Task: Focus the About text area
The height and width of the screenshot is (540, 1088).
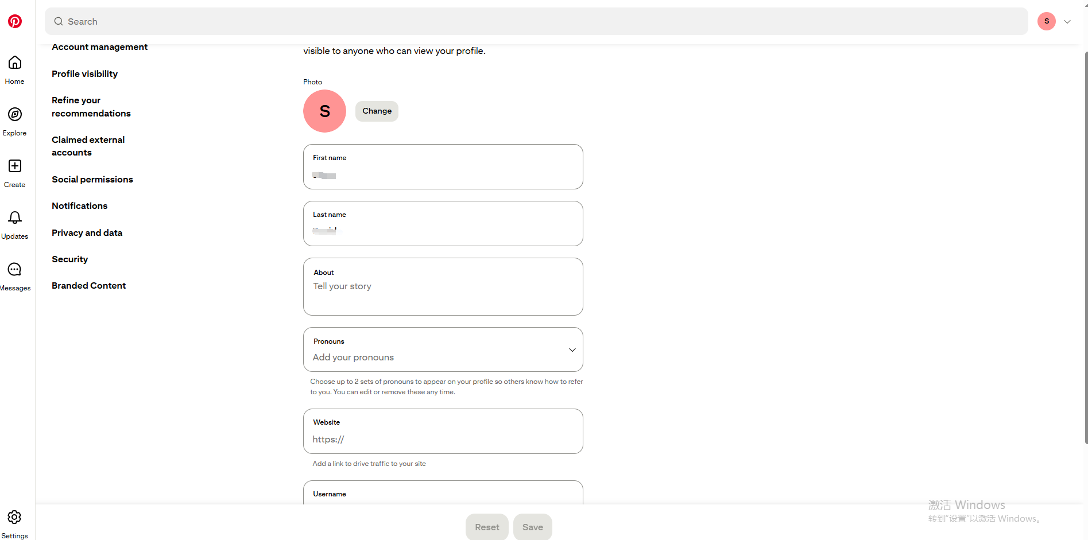Action: coord(443,293)
